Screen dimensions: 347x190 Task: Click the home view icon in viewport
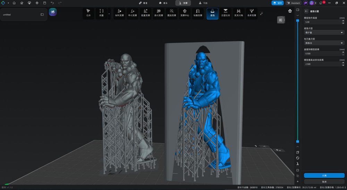click(290, 11)
